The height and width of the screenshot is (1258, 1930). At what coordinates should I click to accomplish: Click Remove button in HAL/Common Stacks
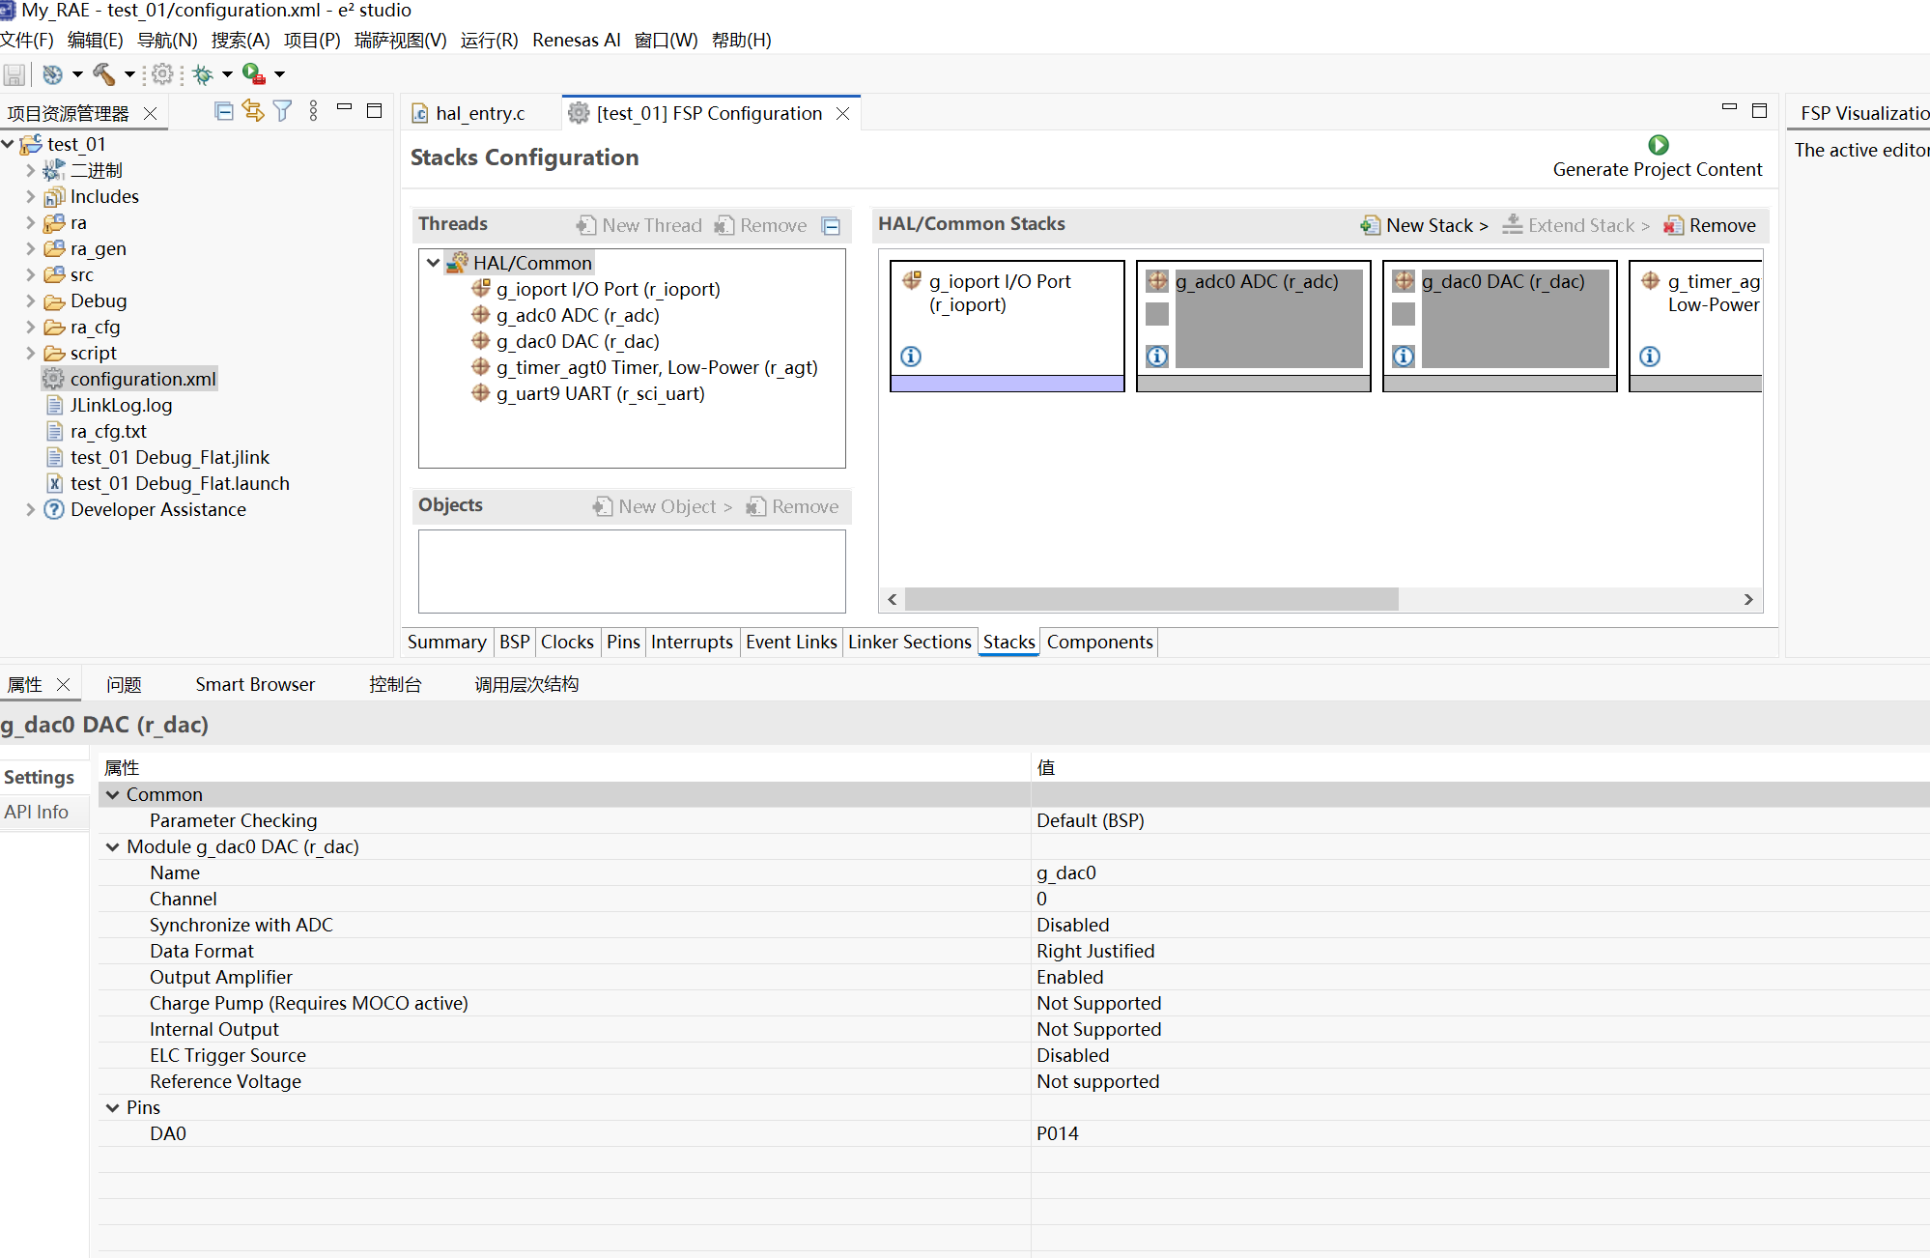1710,225
